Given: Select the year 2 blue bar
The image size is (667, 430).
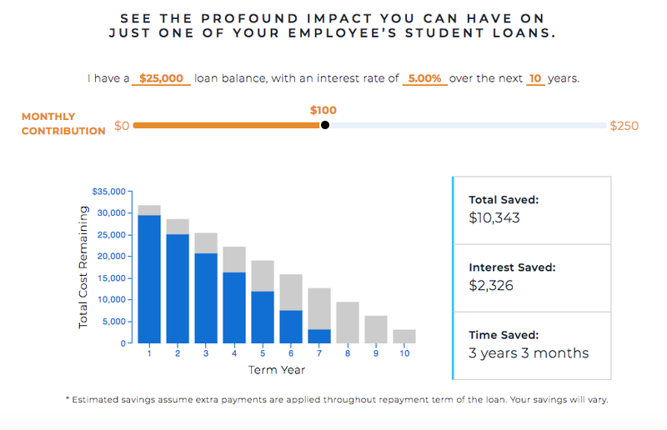Looking at the screenshot, I should coord(178,289).
